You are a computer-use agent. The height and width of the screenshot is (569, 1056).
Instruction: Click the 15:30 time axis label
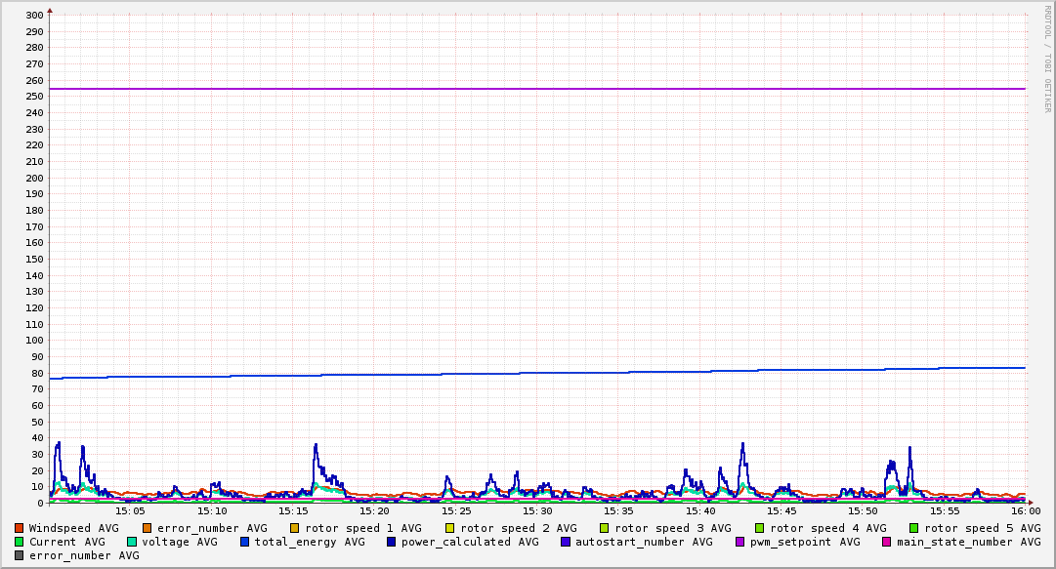(x=537, y=510)
